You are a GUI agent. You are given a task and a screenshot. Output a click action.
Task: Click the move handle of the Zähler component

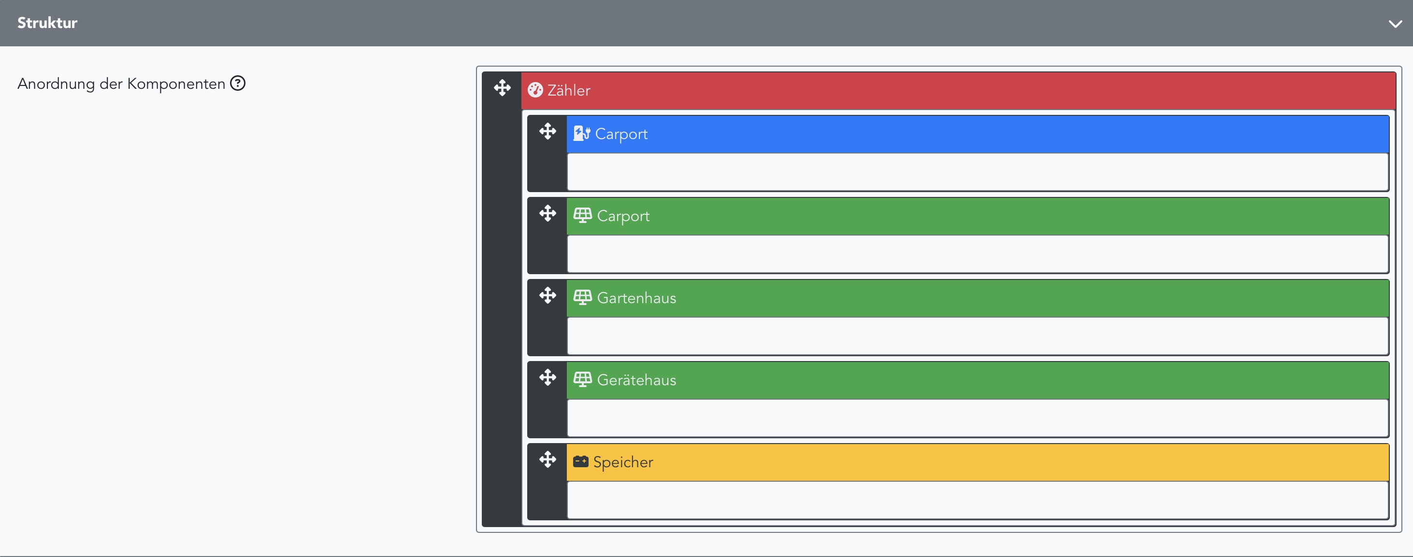(502, 88)
